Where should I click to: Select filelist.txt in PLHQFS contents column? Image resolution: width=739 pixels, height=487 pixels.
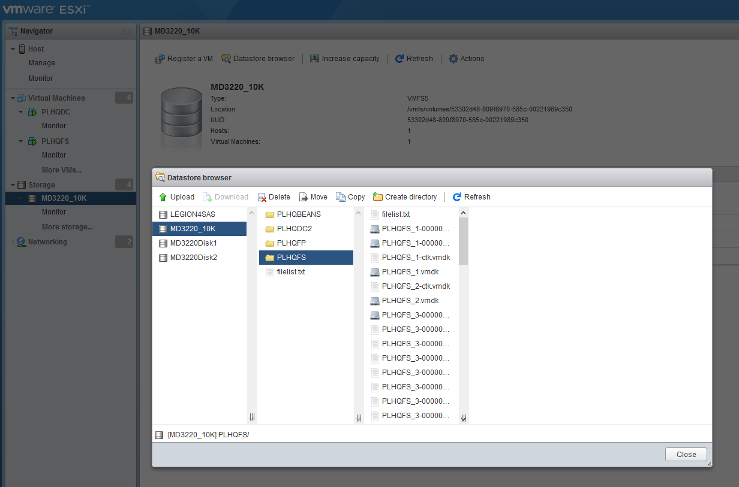tap(411, 214)
